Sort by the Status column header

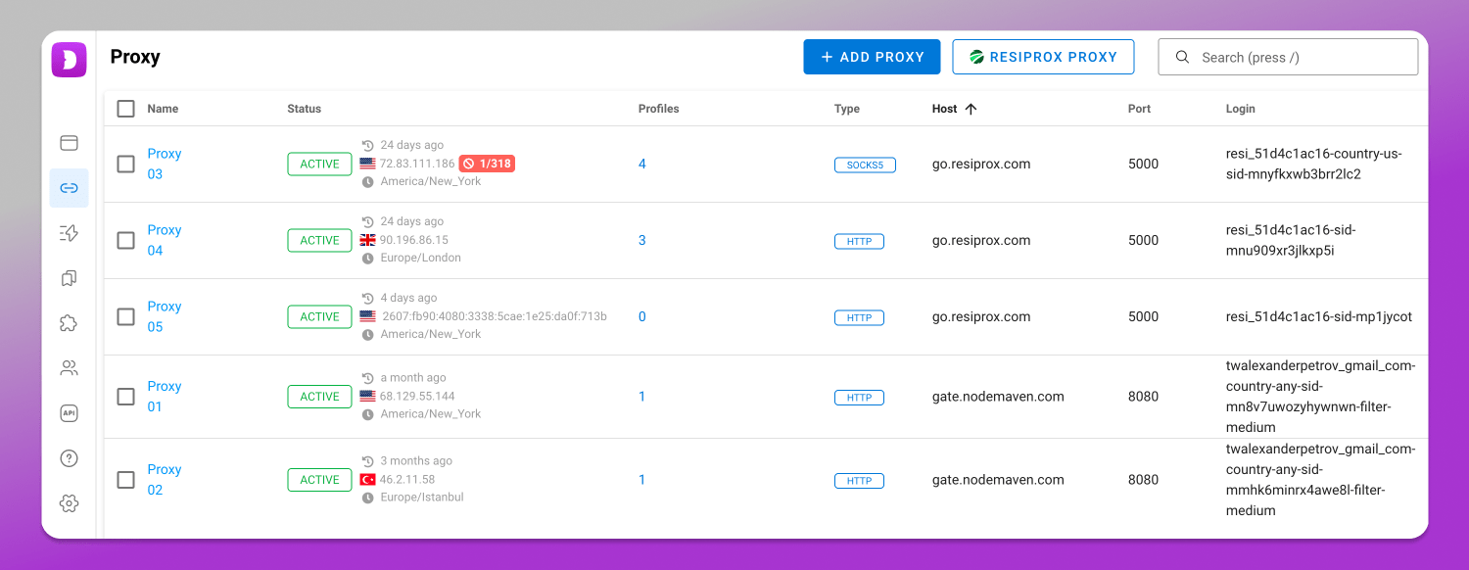pyautogui.click(x=304, y=109)
